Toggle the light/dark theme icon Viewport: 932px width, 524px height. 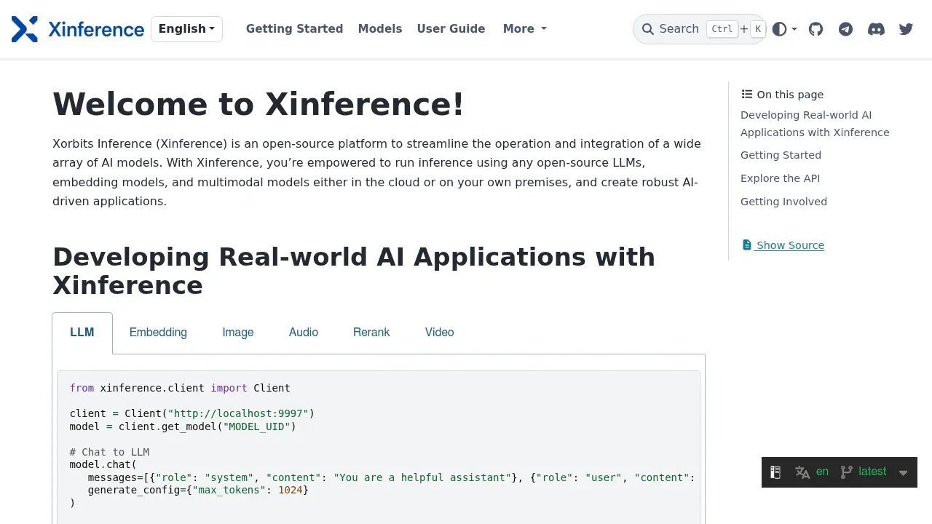[779, 29]
